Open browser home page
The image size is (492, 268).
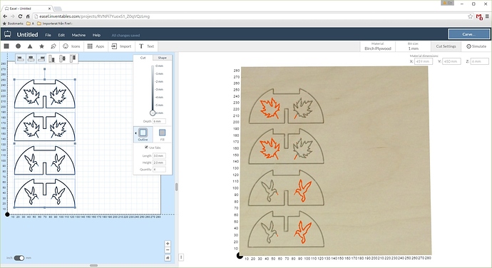pyautogui.click(x=28, y=16)
